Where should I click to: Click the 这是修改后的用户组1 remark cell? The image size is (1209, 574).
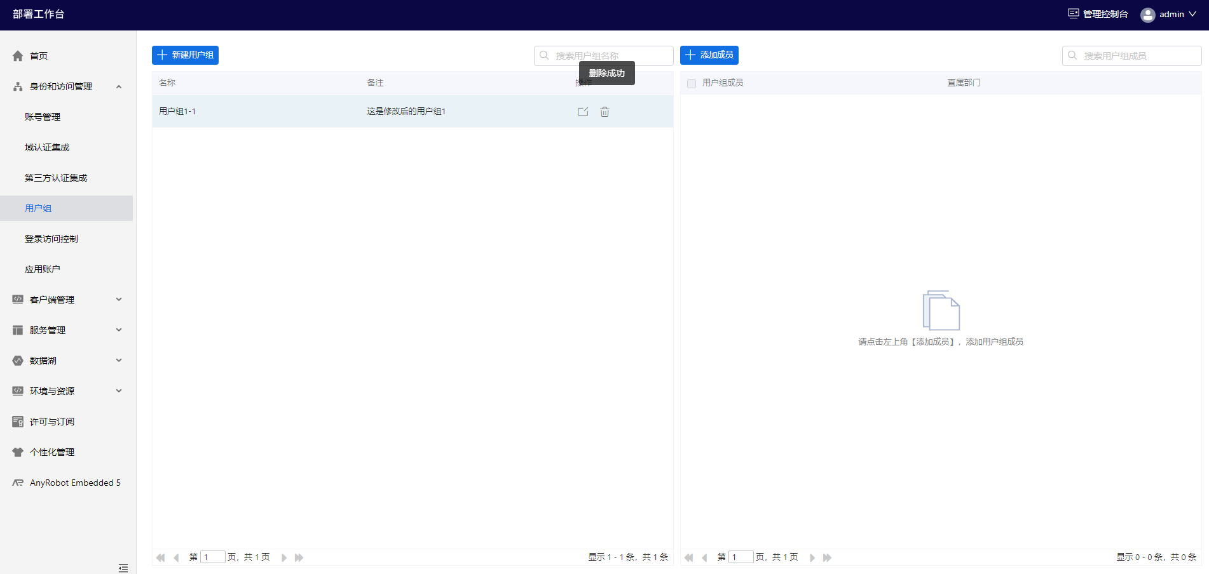tap(406, 111)
